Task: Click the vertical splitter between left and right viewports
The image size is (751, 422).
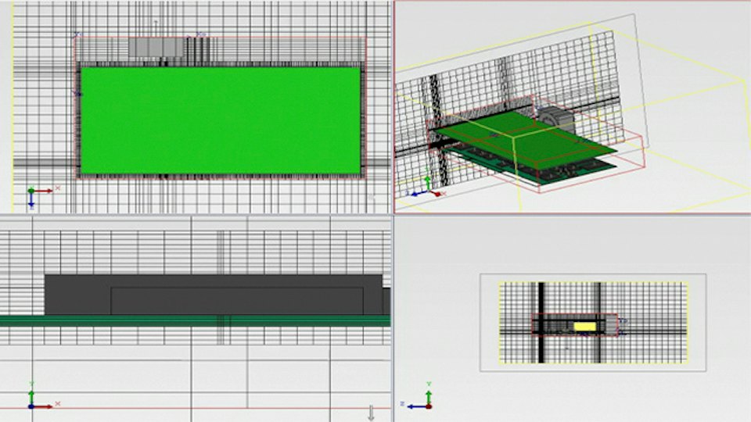Action: coord(393,211)
